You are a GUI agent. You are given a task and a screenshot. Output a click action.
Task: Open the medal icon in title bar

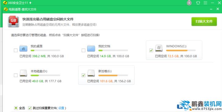click(189, 3)
